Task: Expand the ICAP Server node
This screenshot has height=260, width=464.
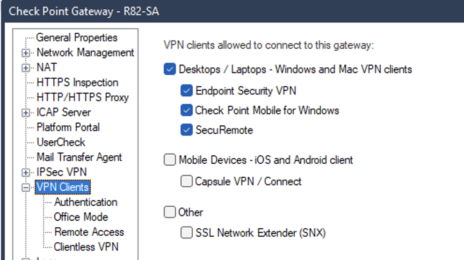Action: click(x=26, y=113)
